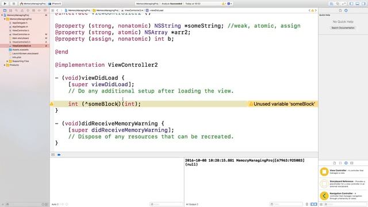Viewport: 368px width, 207px height.
Task: Open the Breakpoint navigator tab
Action: 39,10
